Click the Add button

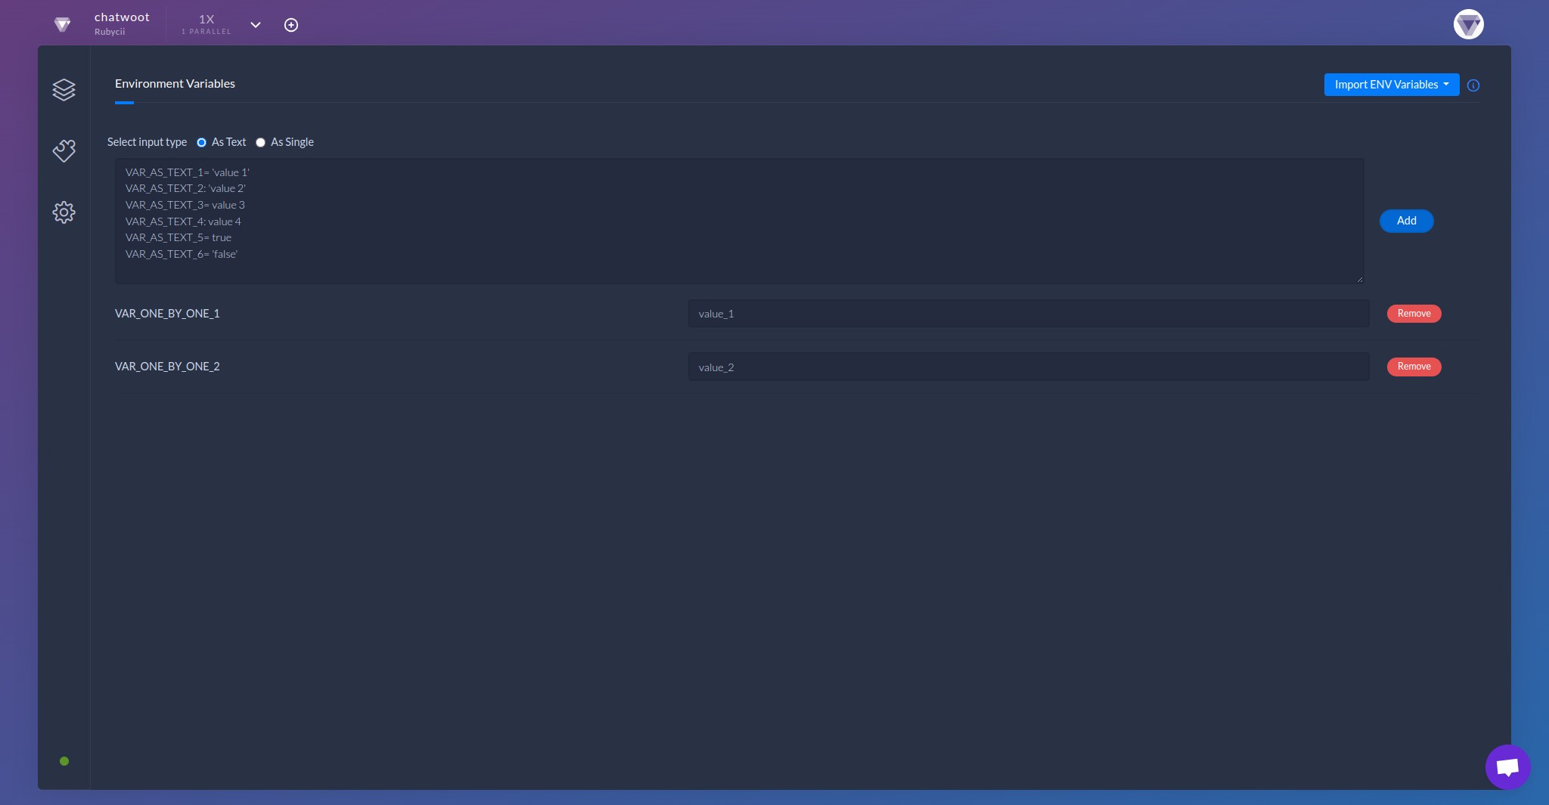1405,221
